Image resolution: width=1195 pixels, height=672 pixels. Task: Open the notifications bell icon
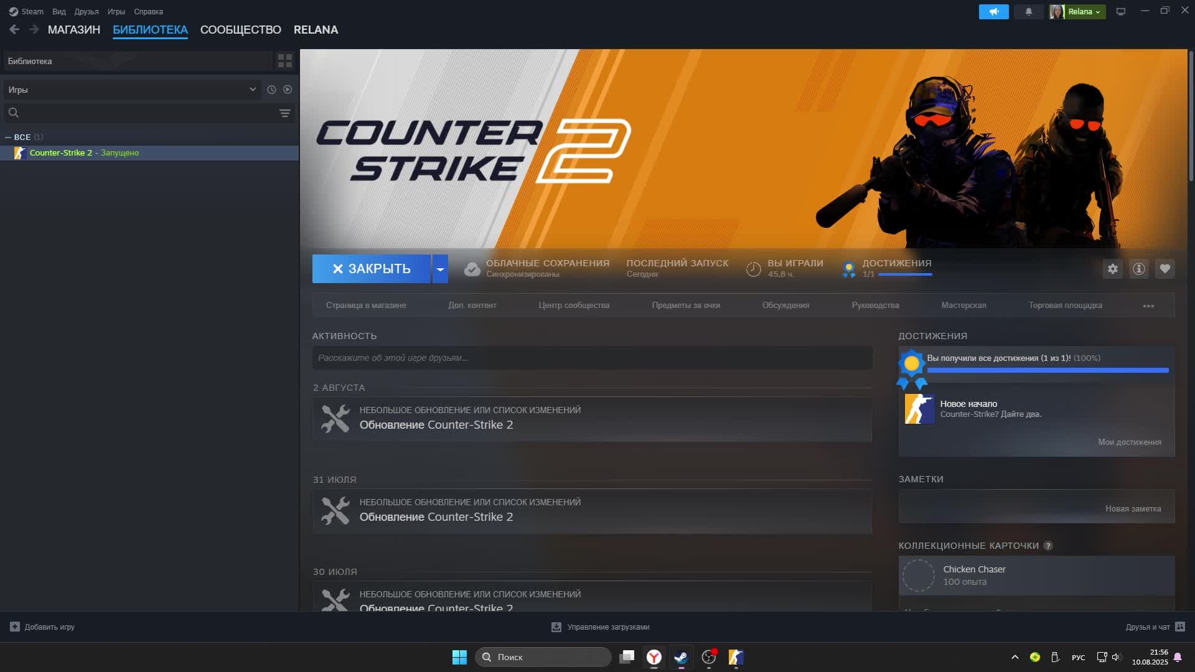pyautogui.click(x=1028, y=12)
